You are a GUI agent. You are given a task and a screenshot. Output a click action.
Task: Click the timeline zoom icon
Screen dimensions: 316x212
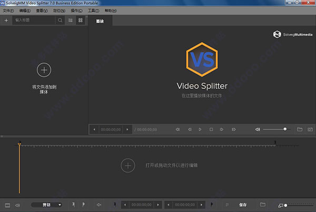tap(280, 206)
